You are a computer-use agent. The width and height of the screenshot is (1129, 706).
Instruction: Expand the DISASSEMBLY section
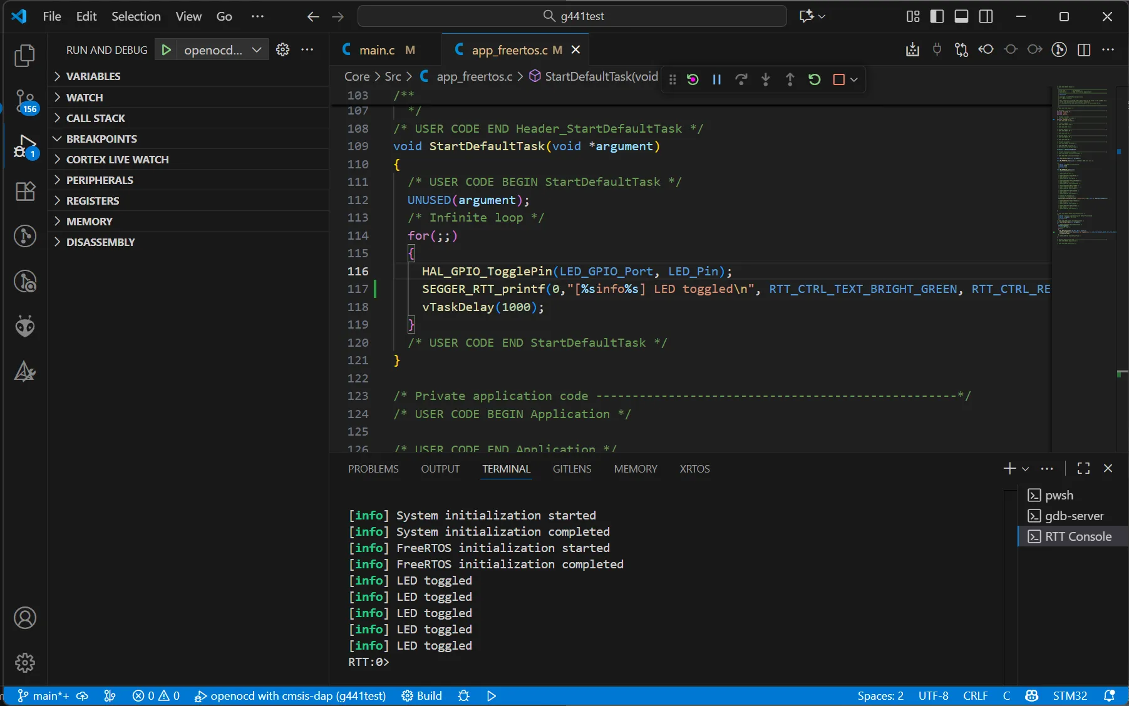188,242
